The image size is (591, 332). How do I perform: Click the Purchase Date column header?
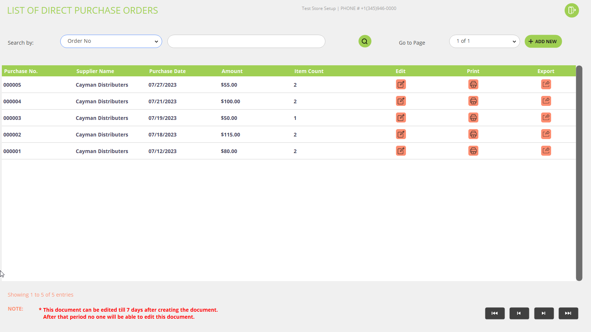(x=167, y=71)
